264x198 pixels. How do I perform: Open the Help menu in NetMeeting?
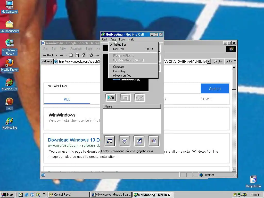131,39
